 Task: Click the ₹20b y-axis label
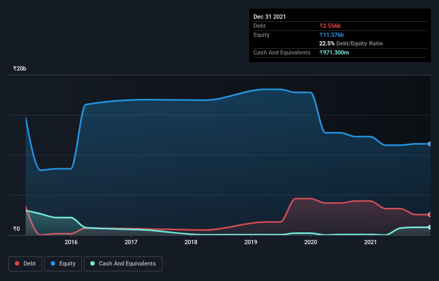[x=20, y=68]
